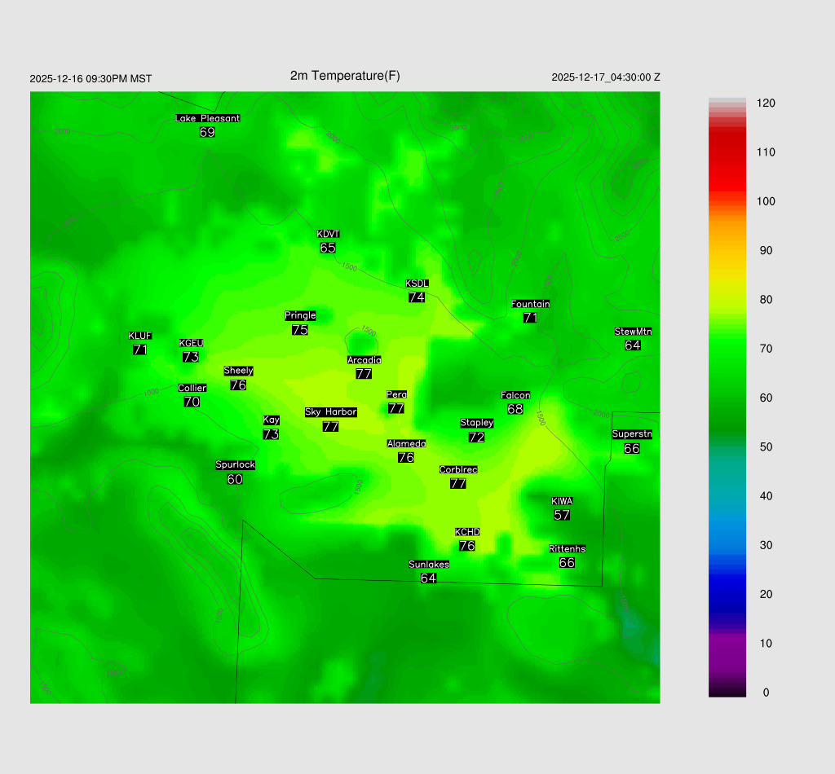Screen dimensions: 835x774
Task: Click the MST local timestamp text
Action: 91,79
